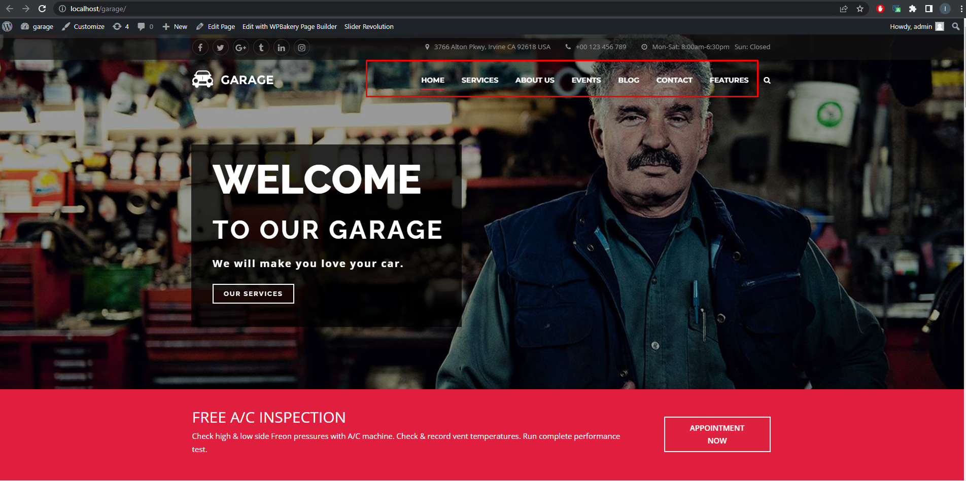
Task: Open the translate extension icon
Action: pos(896,9)
